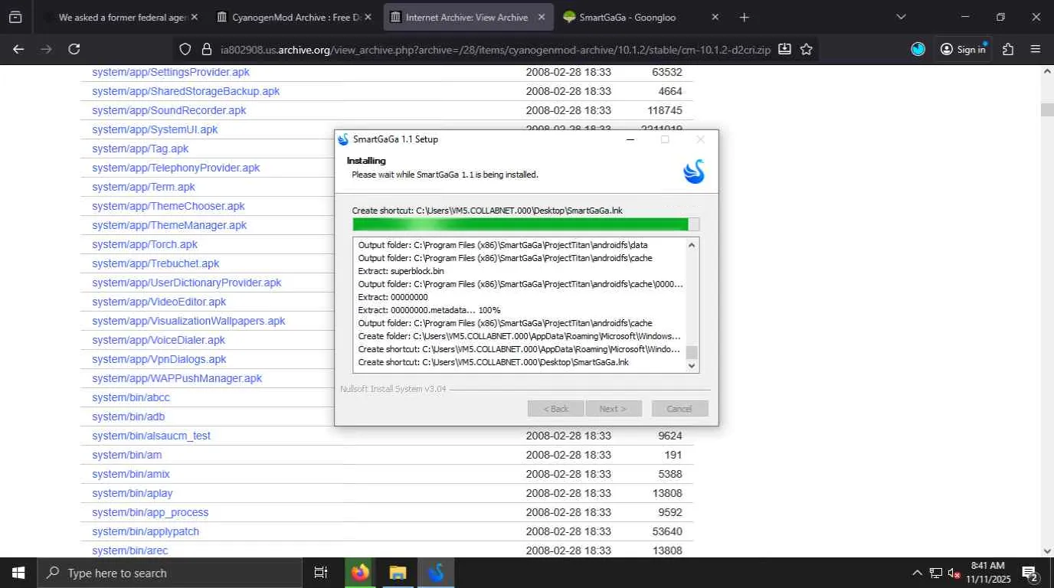This screenshot has height=588, width=1054.
Task: Go back using the browser back arrow
Action: point(18,49)
